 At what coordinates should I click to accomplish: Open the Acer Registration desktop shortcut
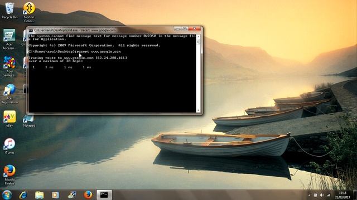click(9, 94)
